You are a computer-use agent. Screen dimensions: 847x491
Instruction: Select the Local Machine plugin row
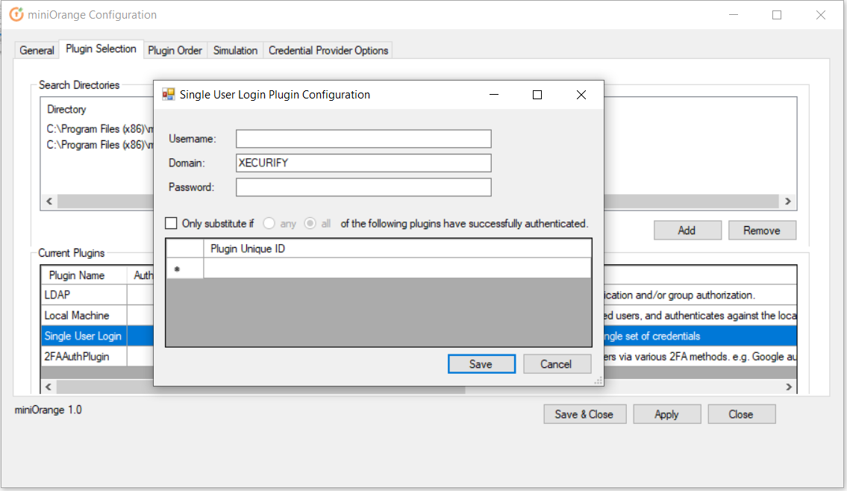84,316
